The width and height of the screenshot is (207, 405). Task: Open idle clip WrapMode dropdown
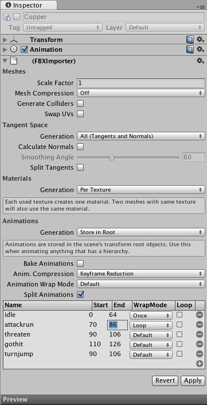[x=151, y=315]
